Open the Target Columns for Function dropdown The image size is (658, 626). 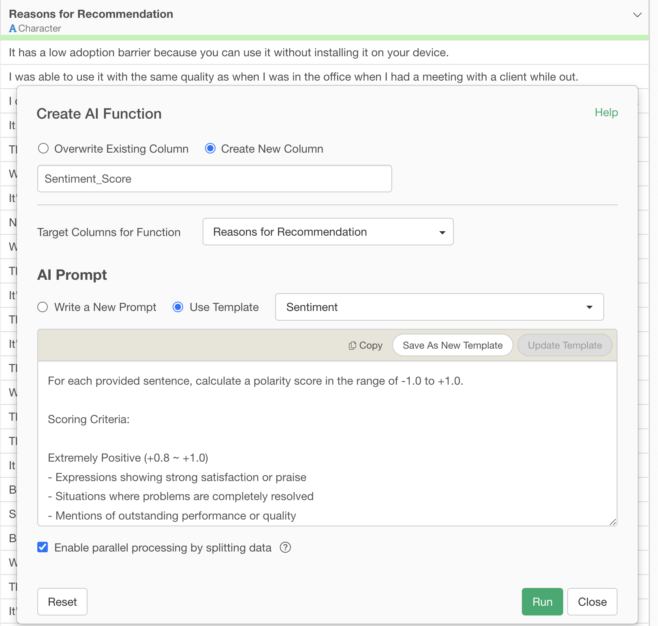(x=327, y=232)
